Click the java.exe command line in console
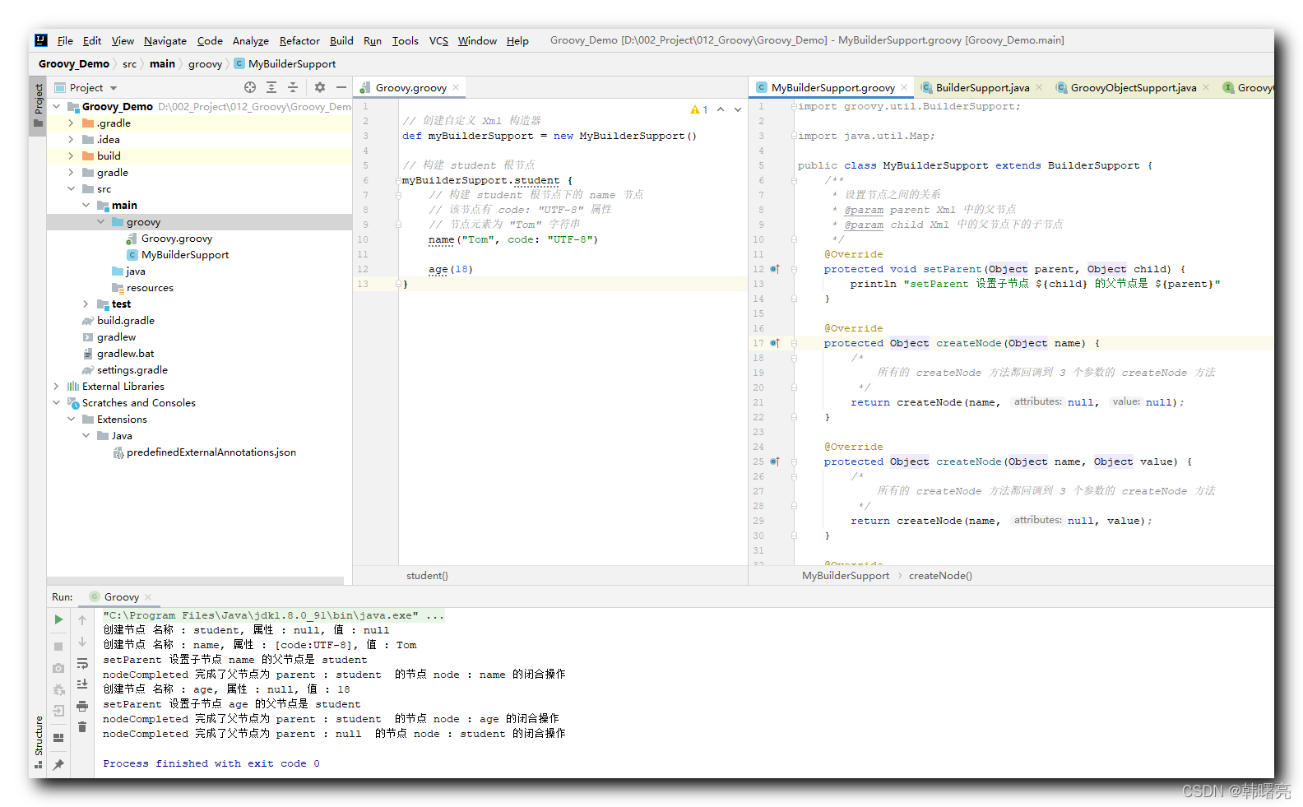 pos(273,615)
